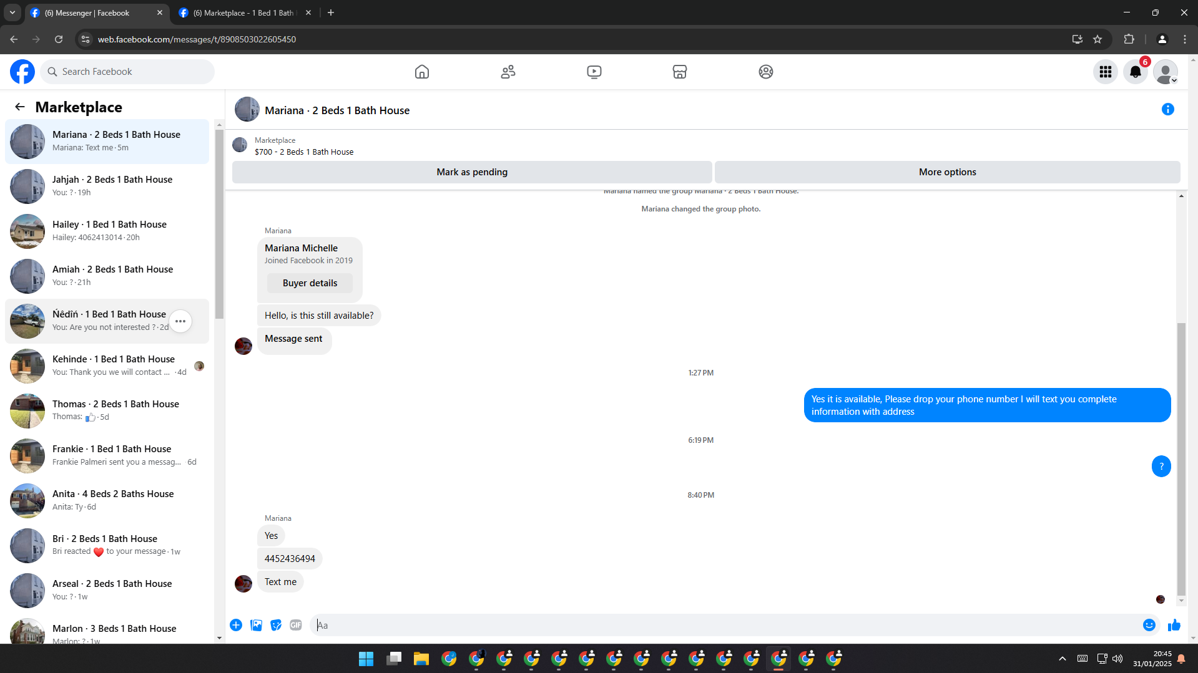Viewport: 1198px width, 673px height.
Task: Open the Groups icon in top navigation
Action: pos(766,72)
